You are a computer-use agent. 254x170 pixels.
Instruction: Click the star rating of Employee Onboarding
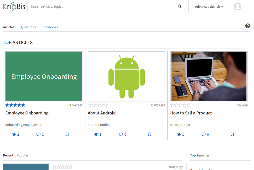[15, 105]
